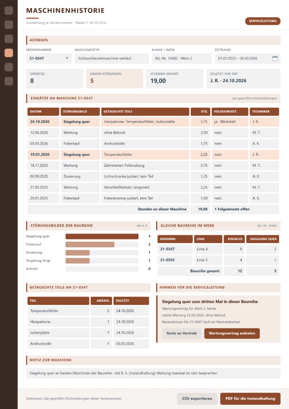Select the 18.11.2025 date cell
The height and width of the screenshot is (409, 289).
[x=43, y=166]
